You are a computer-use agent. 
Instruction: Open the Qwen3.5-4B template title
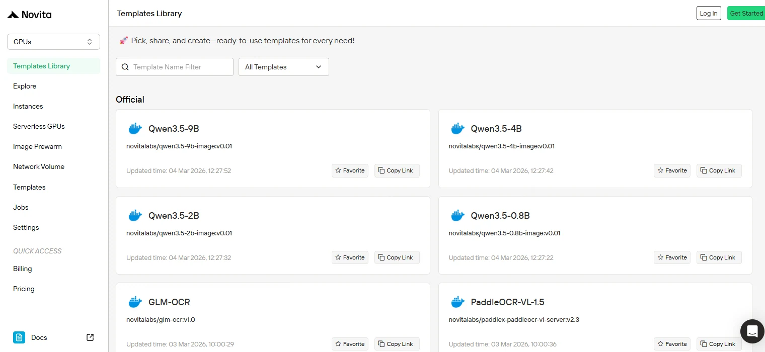click(x=496, y=129)
